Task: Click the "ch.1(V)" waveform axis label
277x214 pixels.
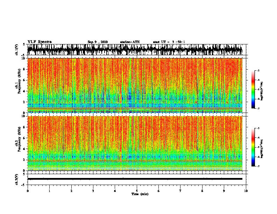Action: [17, 50]
